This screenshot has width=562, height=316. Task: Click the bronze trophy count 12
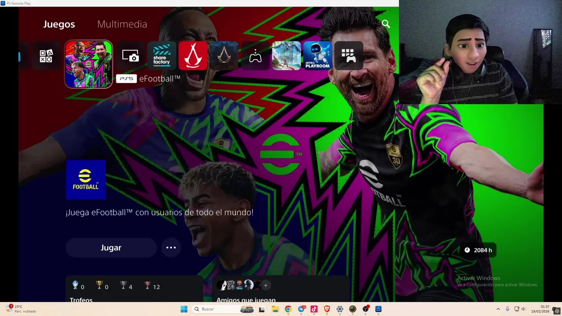click(x=156, y=287)
